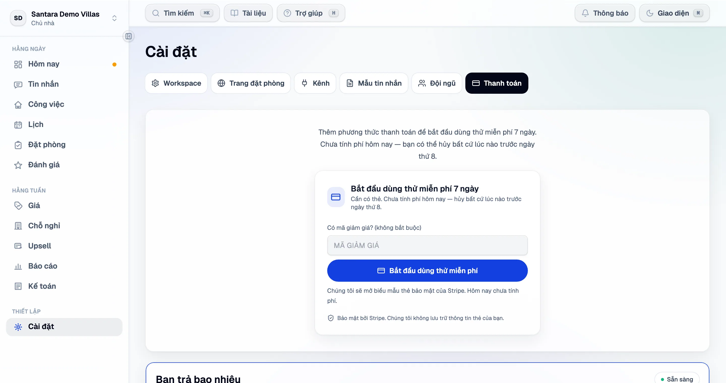The image size is (726, 383).
Task: Switch to the Workspace tab
Action: point(176,83)
